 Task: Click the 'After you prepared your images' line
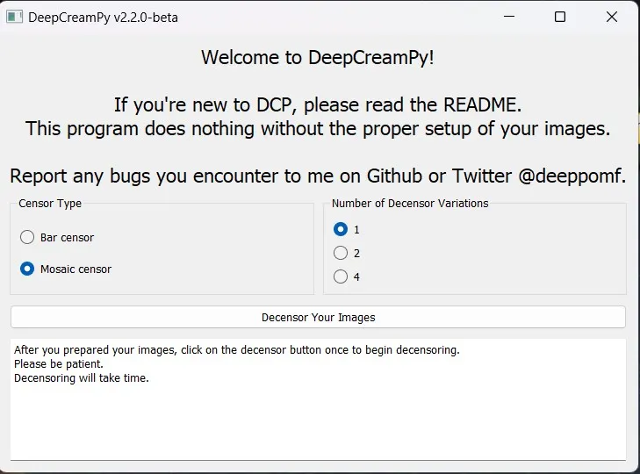(x=237, y=350)
